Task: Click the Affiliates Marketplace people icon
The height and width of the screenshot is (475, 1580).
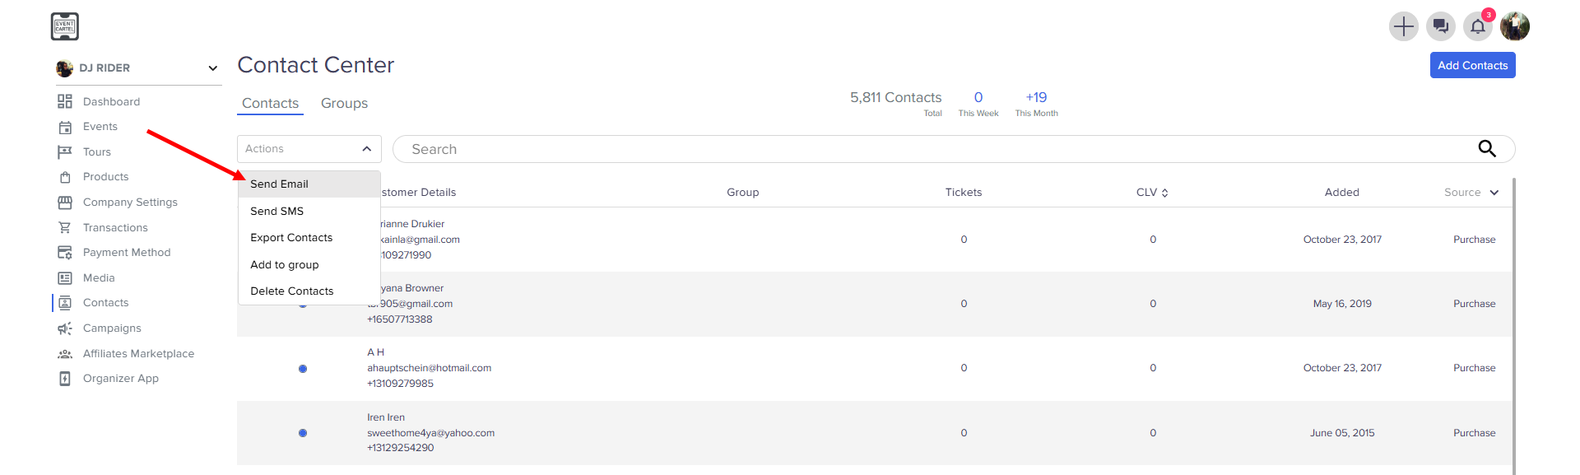Action: (65, 354)
